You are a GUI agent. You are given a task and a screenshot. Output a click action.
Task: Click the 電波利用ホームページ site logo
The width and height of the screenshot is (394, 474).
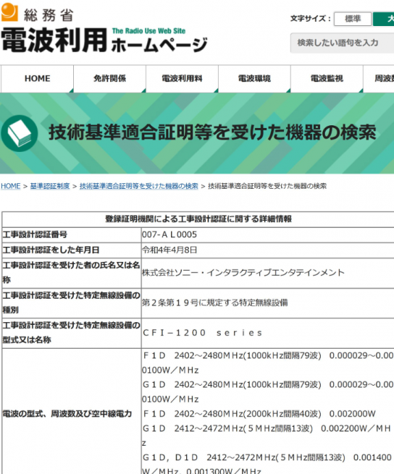click(x=104, y=40)
